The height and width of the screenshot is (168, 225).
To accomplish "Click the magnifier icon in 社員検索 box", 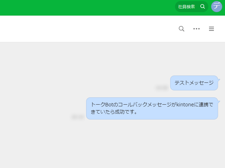I will pos(203,7).
